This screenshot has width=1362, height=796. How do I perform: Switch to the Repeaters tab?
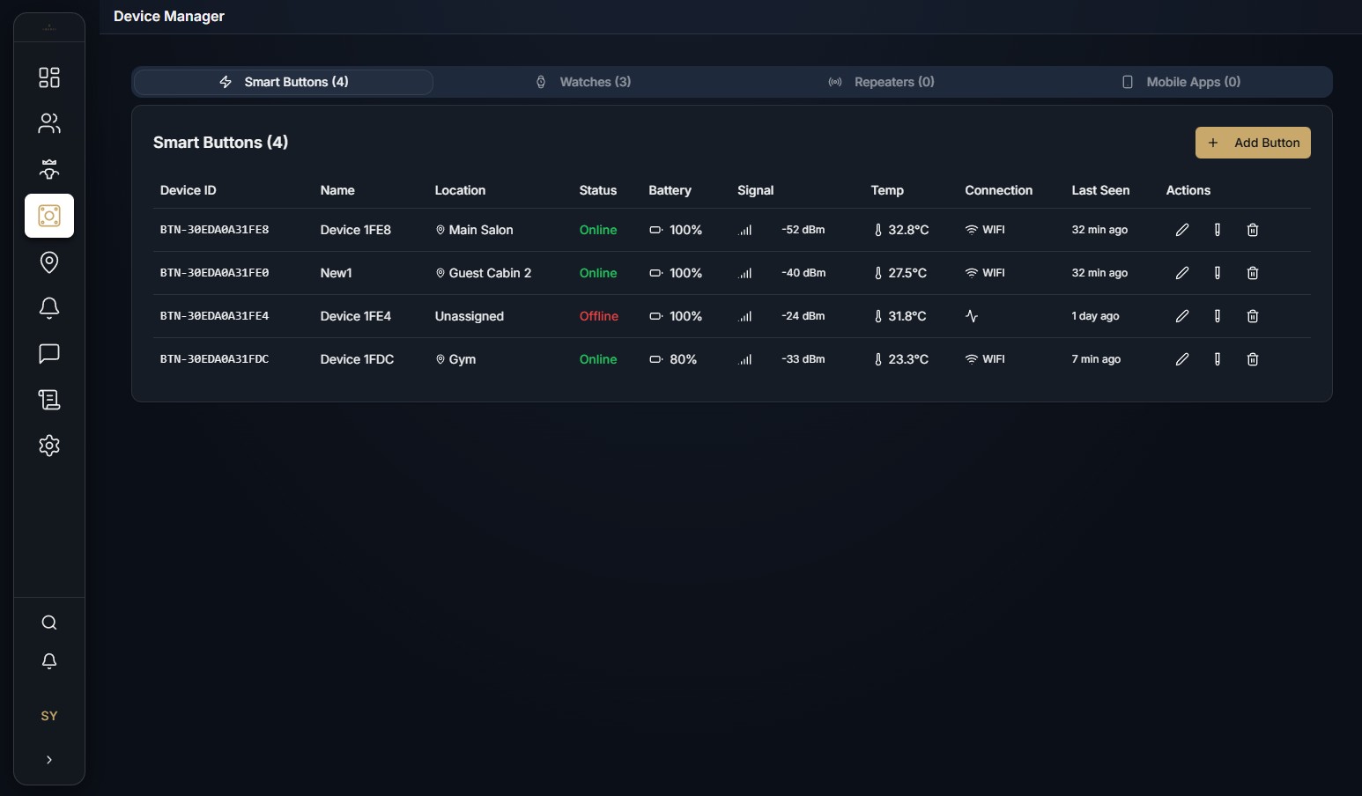882,81
